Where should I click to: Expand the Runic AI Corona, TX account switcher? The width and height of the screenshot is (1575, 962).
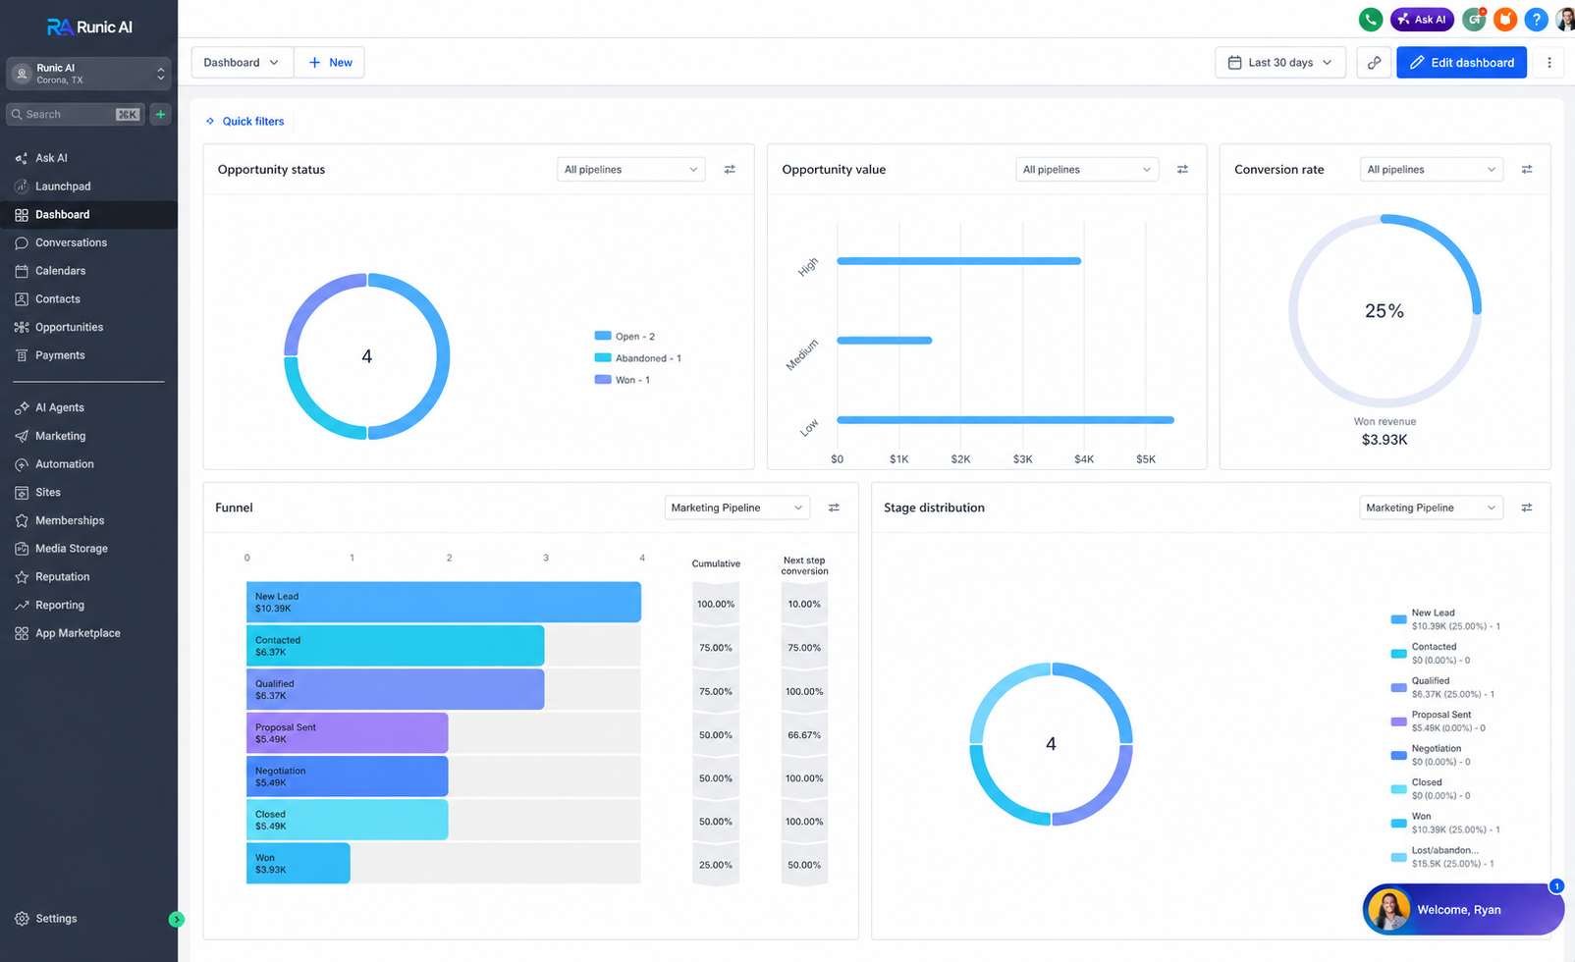88,74
